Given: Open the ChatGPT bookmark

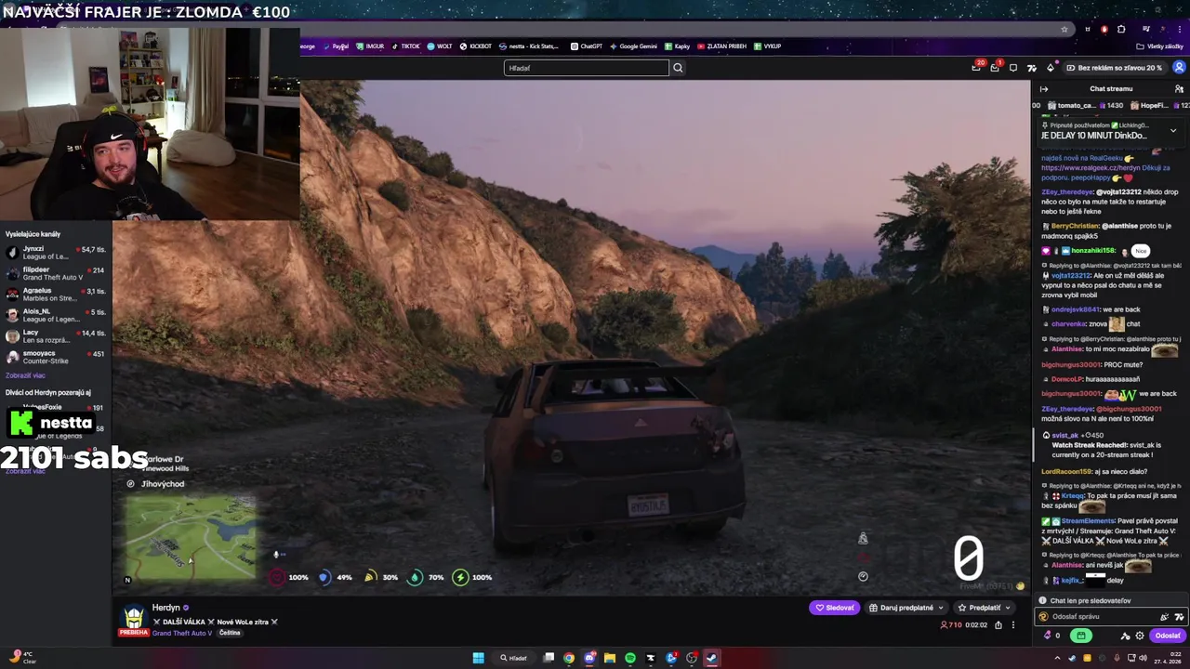Looking at the screenshot, I should 587,46.
